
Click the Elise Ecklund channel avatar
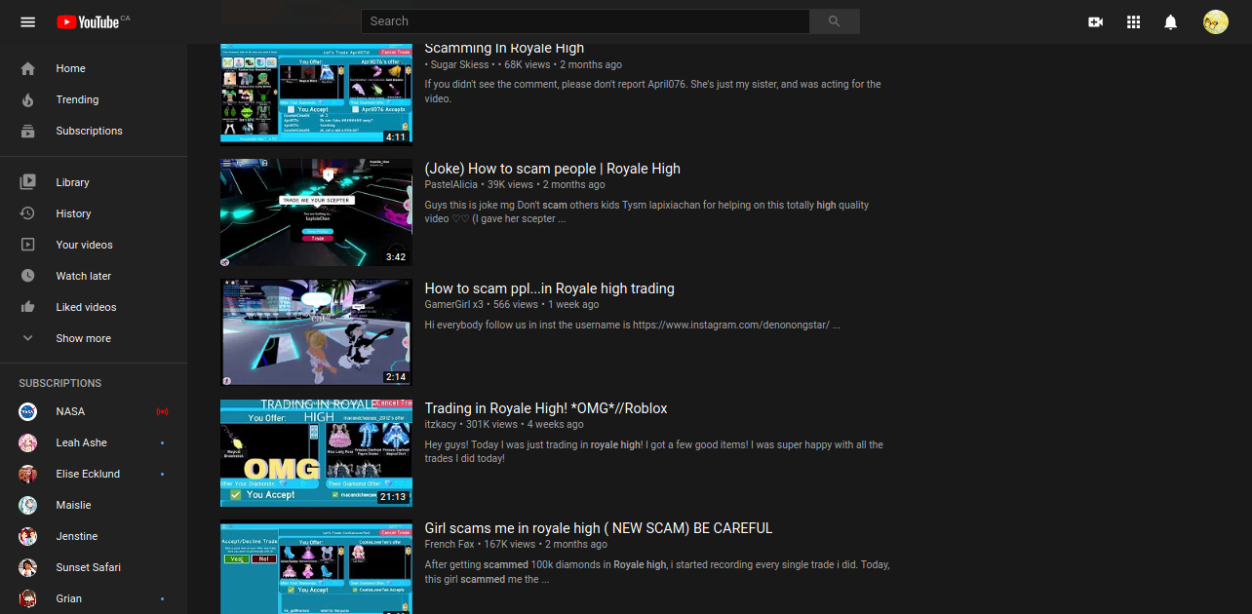[x=28, y=474]
